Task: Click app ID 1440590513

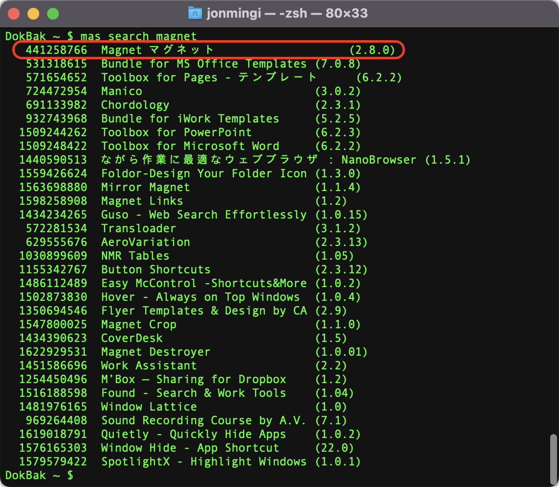Action: coord(53,160)
